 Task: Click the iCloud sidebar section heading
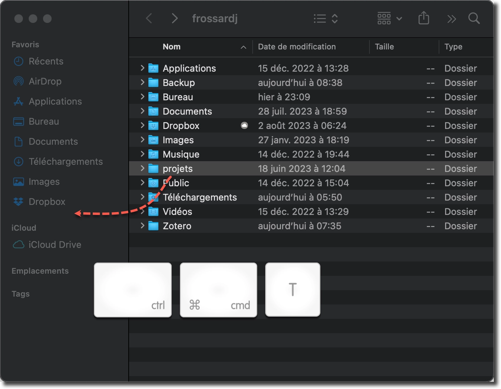24,228
